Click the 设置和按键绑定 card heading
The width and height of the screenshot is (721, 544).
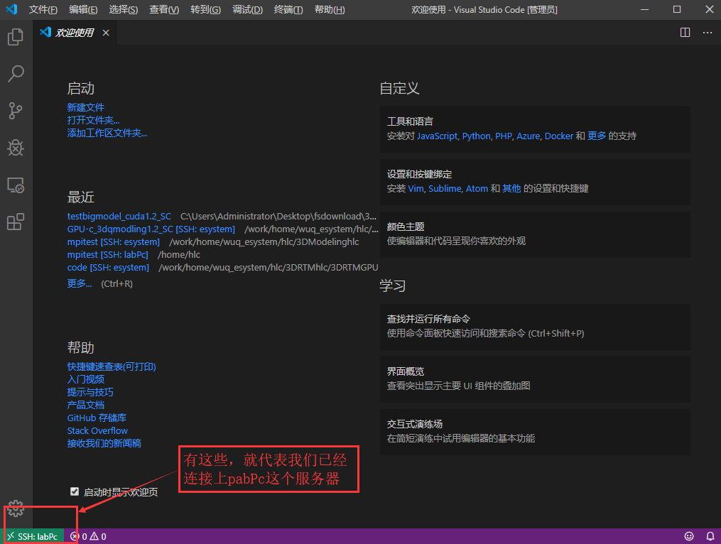tap(419, 174)
